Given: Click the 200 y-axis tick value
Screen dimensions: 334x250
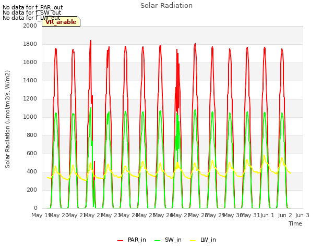Looking at the screenshot, I should [32, 190].
